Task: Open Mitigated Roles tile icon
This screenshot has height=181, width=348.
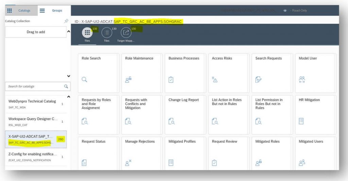Action: tap(258, 163)
